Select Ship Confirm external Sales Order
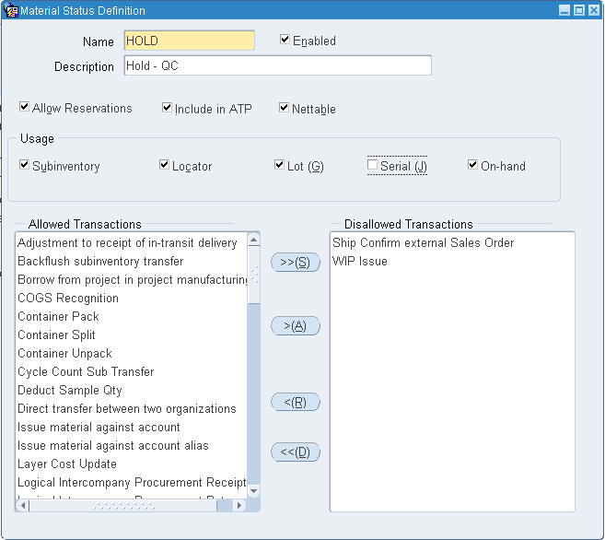Viewport: 605px width, 540px height. click(424, 242)
